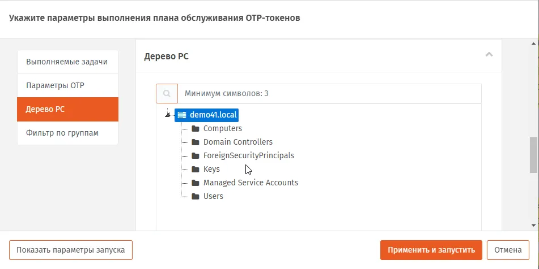This screenshot has height=269, width=539.
Task: Click the search magnifier icon
Action: point(167,93)
